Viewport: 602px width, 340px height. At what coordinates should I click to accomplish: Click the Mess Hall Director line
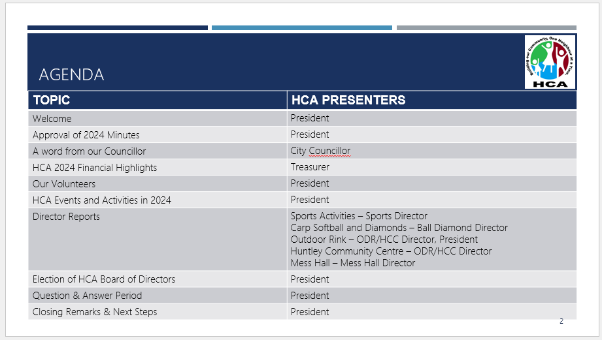pos(353,263)
